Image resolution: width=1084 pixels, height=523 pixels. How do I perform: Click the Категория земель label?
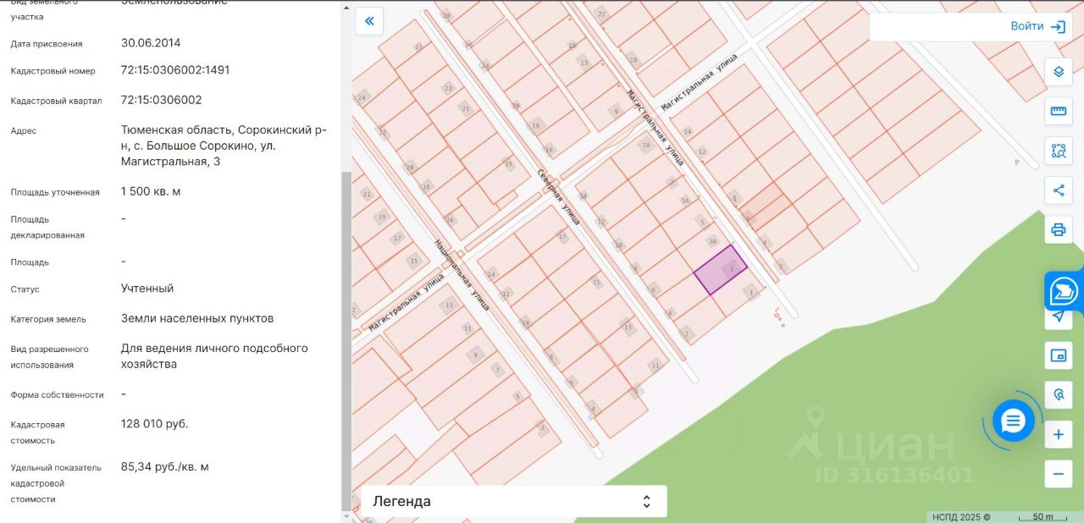[x=48, y=320]
